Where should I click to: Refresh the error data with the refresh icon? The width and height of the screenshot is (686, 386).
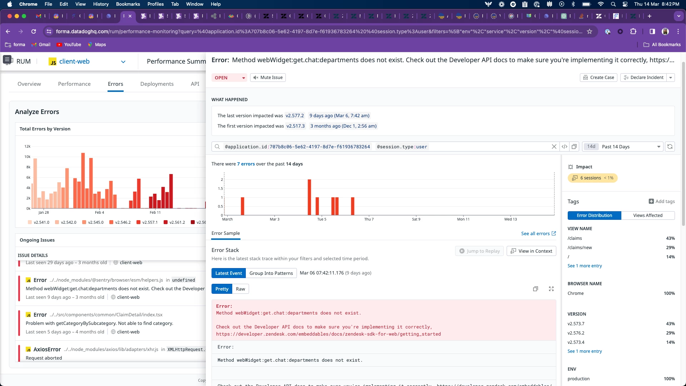click(670, 147)
